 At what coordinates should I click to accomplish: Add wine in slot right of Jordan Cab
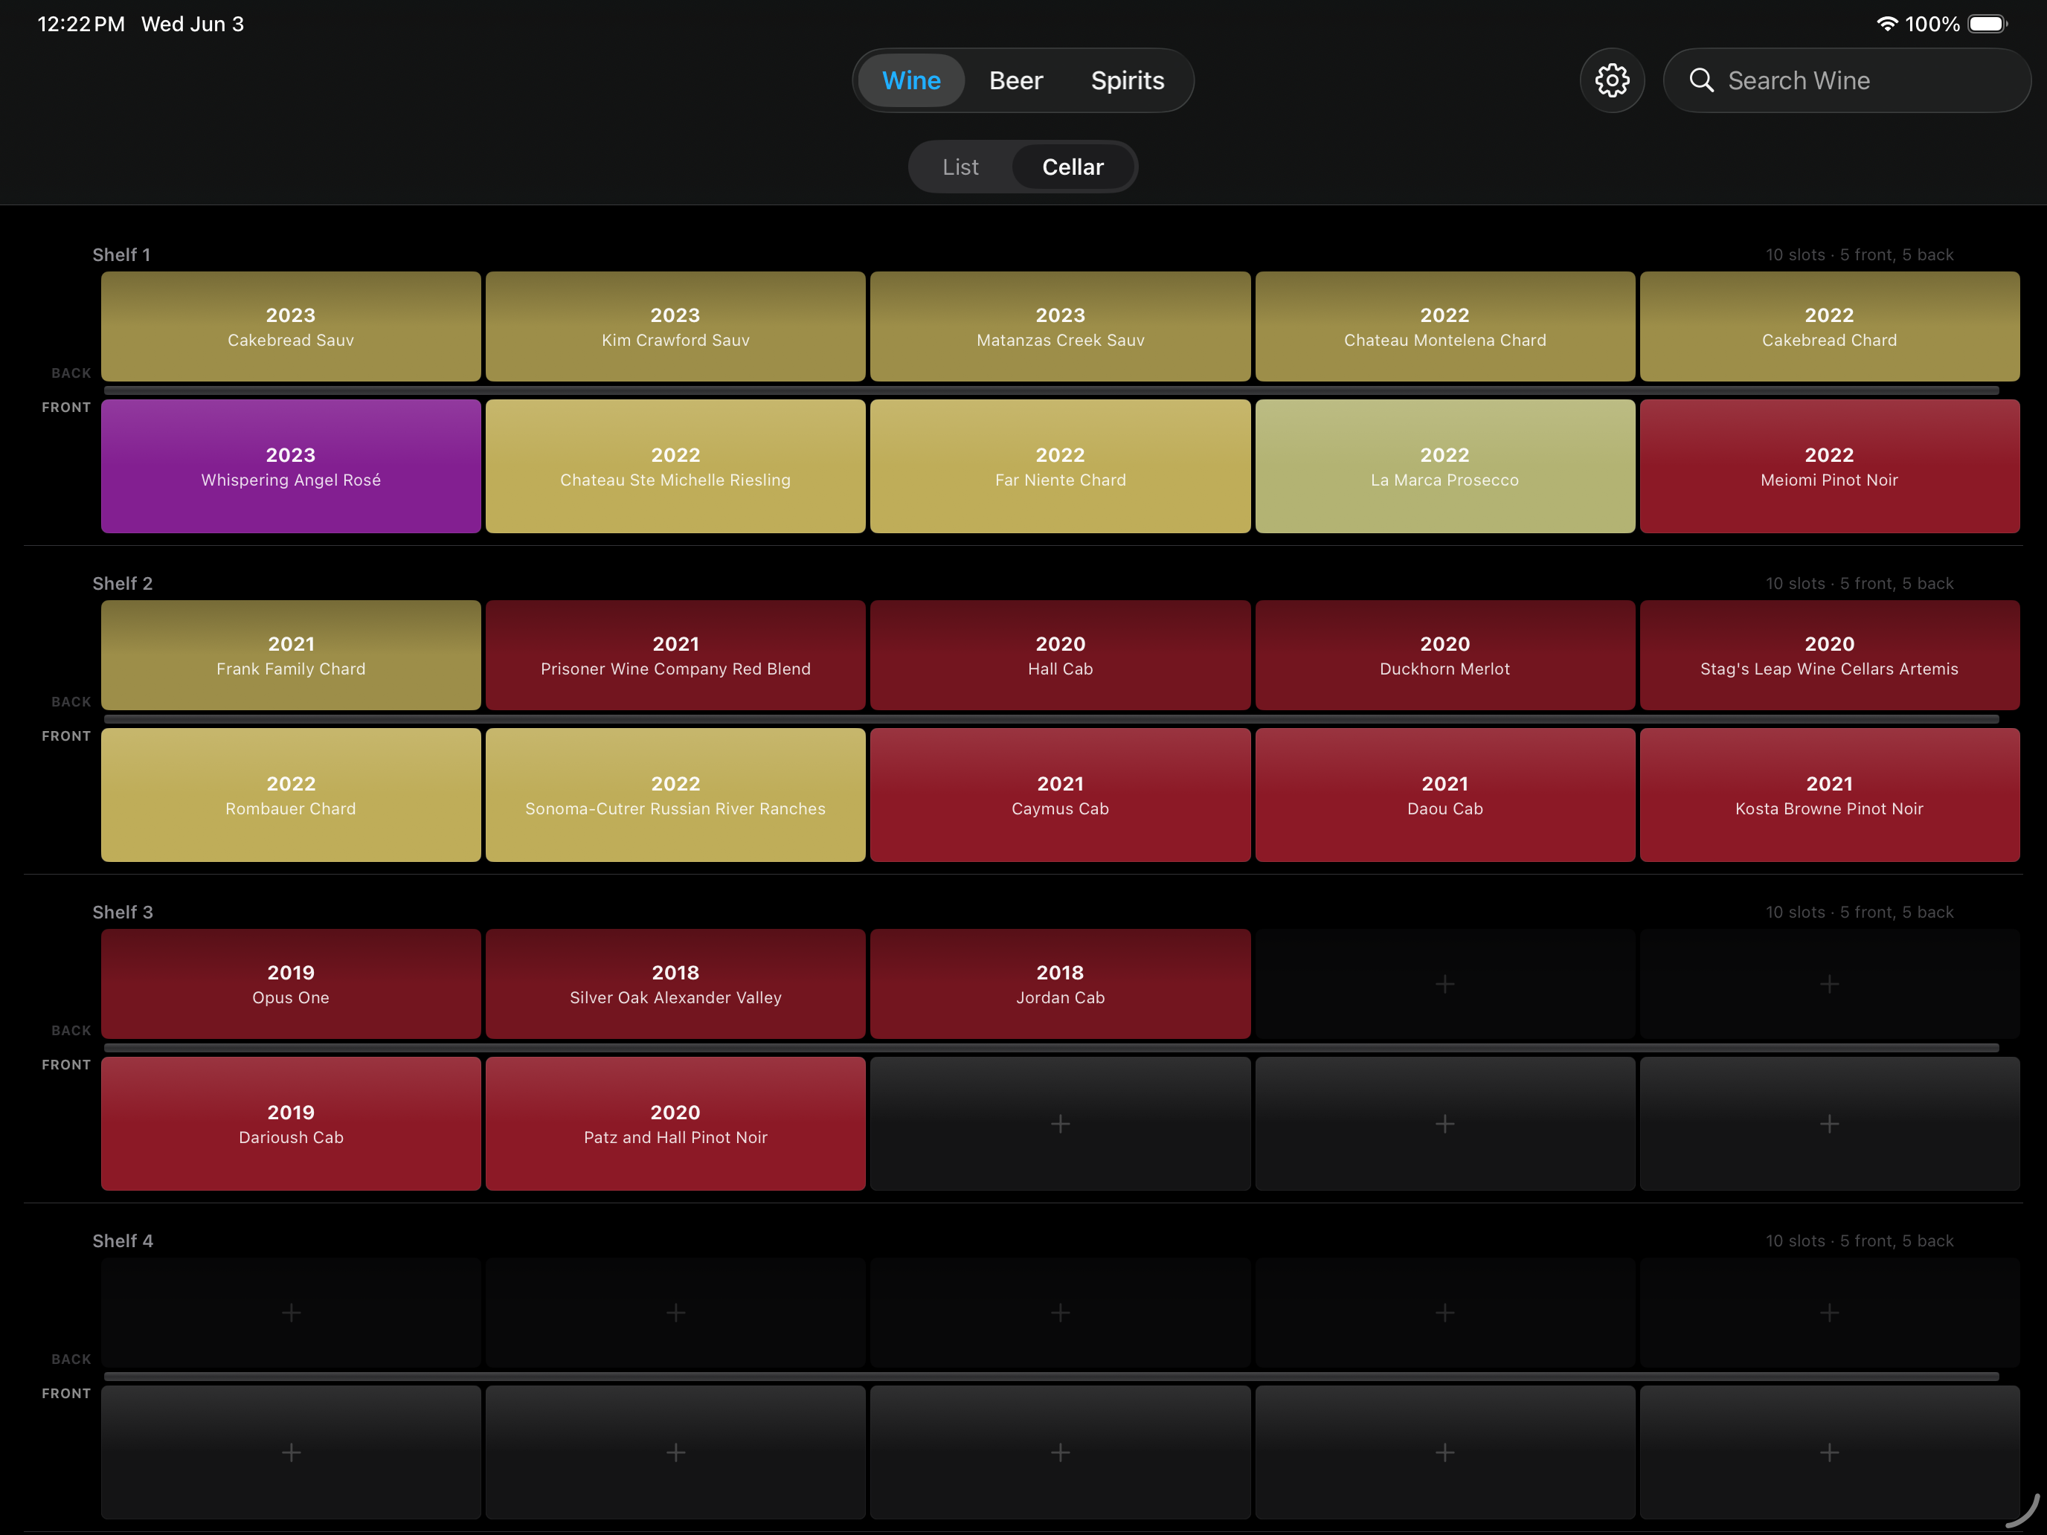(x=1445, y=985)
